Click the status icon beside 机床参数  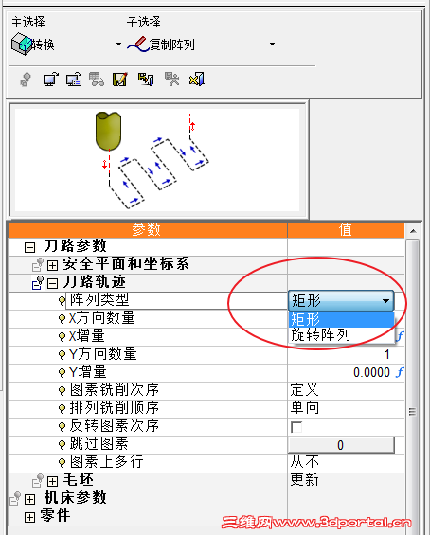coord(15,498)
